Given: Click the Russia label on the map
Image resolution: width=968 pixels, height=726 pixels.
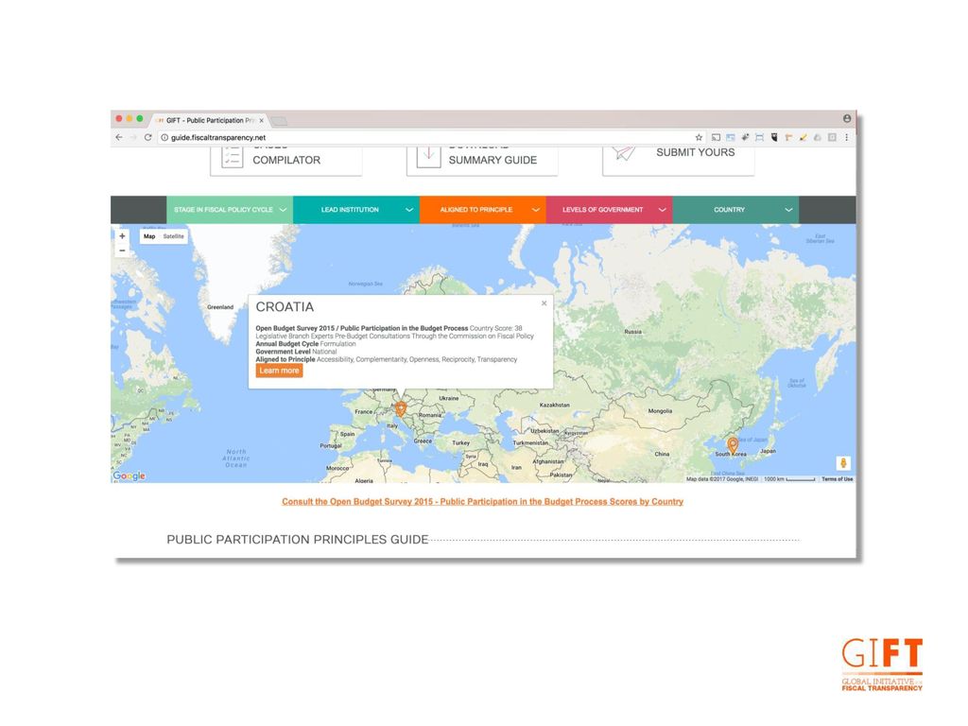Looking at the screenshot, I should (x=632, y=332).
